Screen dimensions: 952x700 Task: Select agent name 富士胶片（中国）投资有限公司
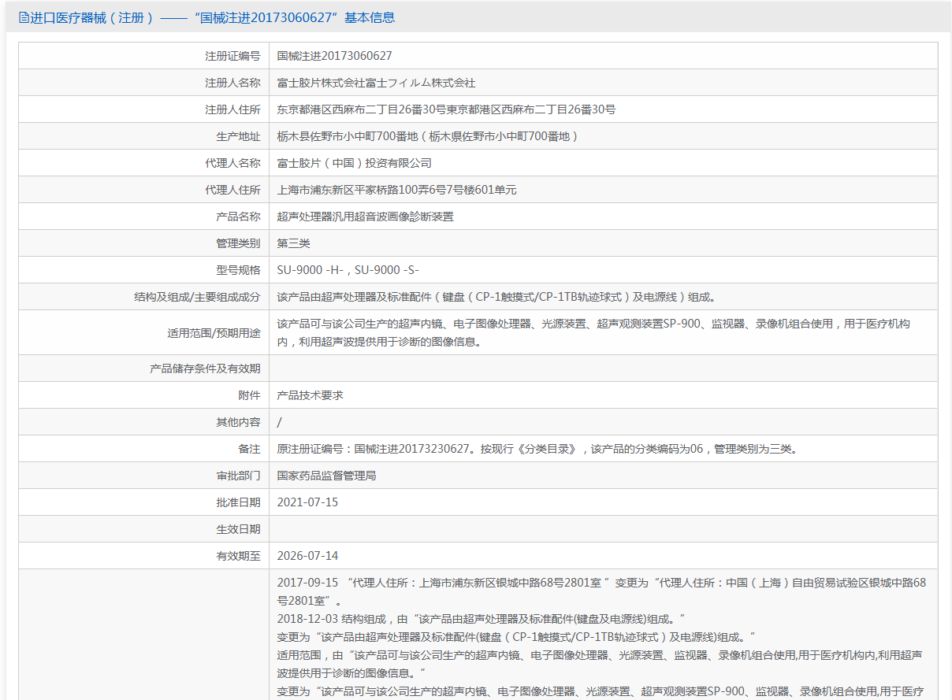tap(355, 163)
